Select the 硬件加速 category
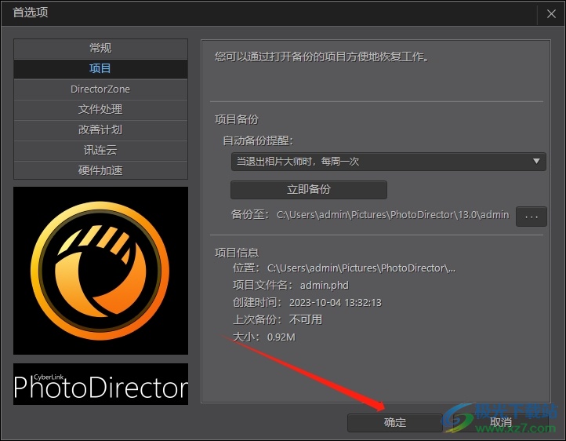566x441 pixels. 100,170
